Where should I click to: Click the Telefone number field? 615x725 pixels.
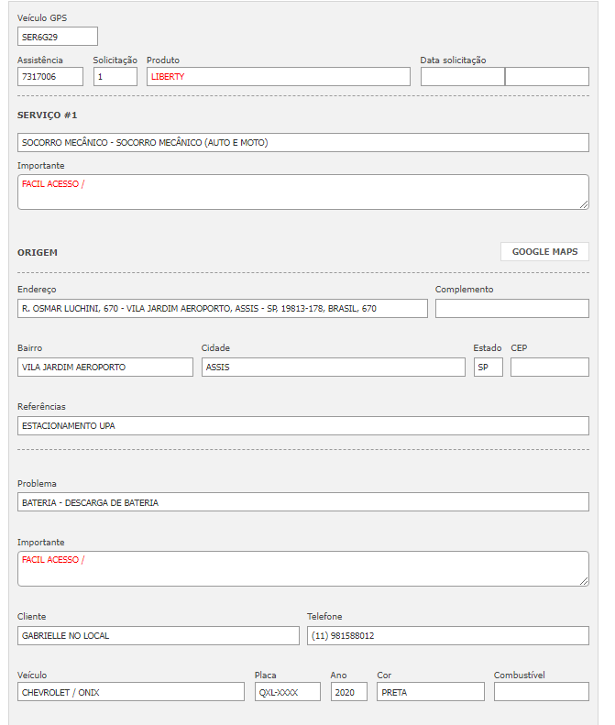pos(447,636)
